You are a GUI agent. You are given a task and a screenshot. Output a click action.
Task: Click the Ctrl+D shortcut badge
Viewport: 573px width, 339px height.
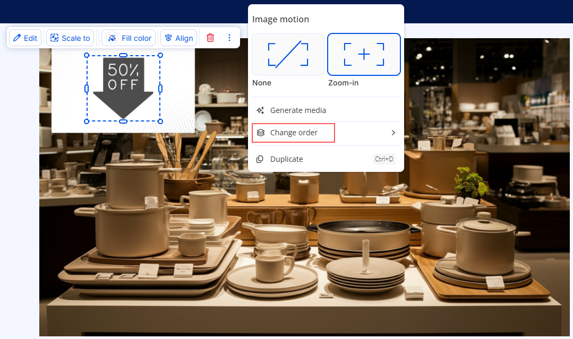384,159
